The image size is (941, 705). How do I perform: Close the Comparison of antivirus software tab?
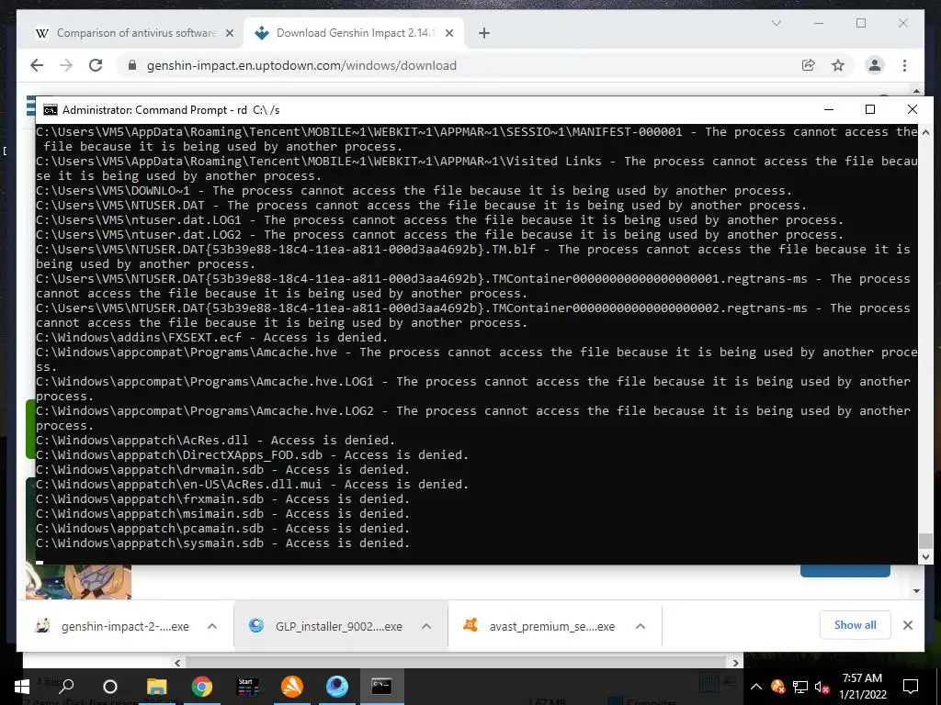click(229, 34)
